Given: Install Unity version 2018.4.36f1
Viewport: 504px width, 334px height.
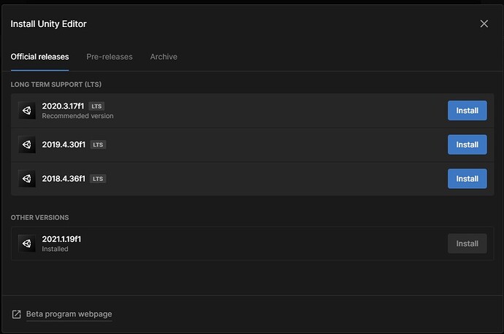Looking at the screenshot, I should (467, 179).
